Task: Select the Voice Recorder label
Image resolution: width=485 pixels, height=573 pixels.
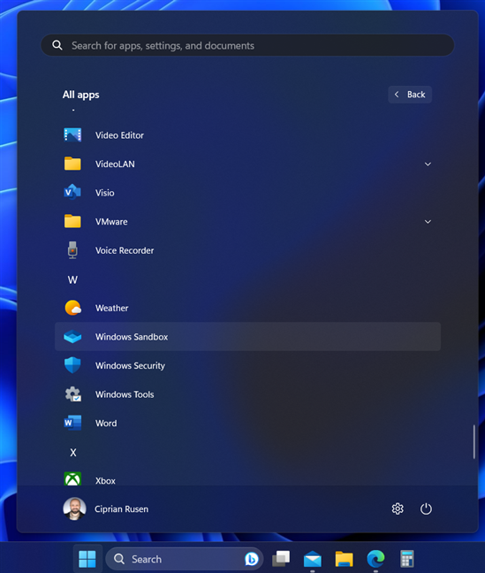Action: click(x=125, y=250)
